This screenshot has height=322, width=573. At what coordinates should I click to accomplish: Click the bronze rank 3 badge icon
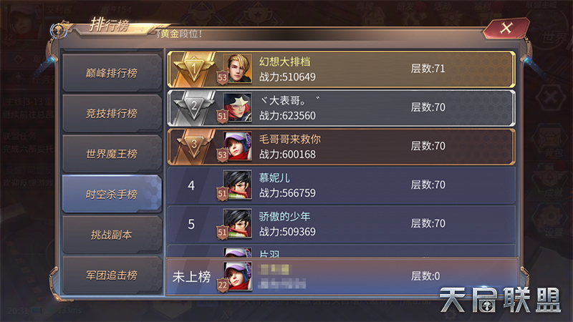tap(193, 145)
